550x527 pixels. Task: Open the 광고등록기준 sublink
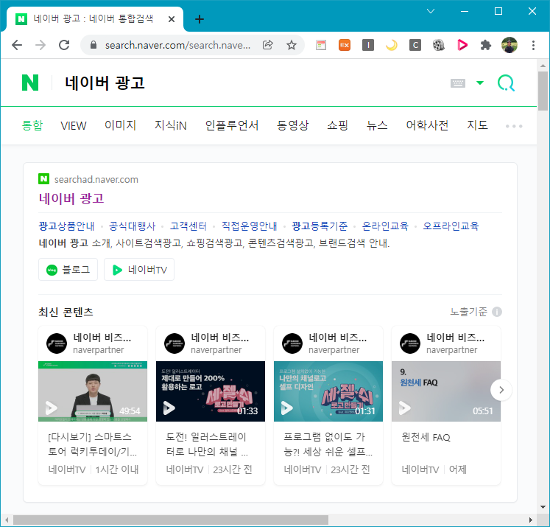point(320,226)
